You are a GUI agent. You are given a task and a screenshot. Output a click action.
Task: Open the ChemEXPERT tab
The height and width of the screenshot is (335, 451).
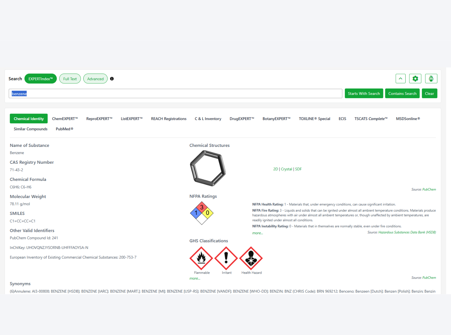pos(65,119)
